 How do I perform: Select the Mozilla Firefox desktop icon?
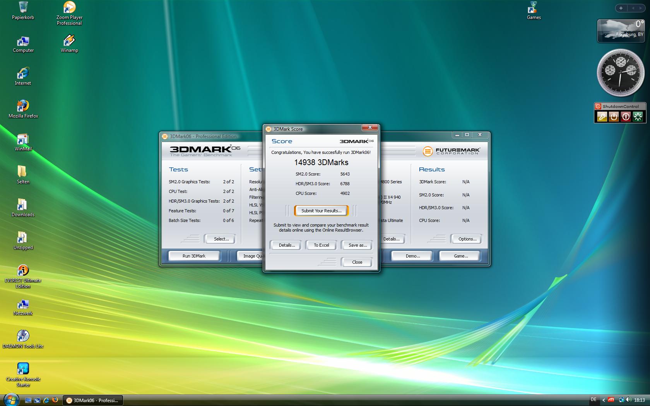(23, 109)
